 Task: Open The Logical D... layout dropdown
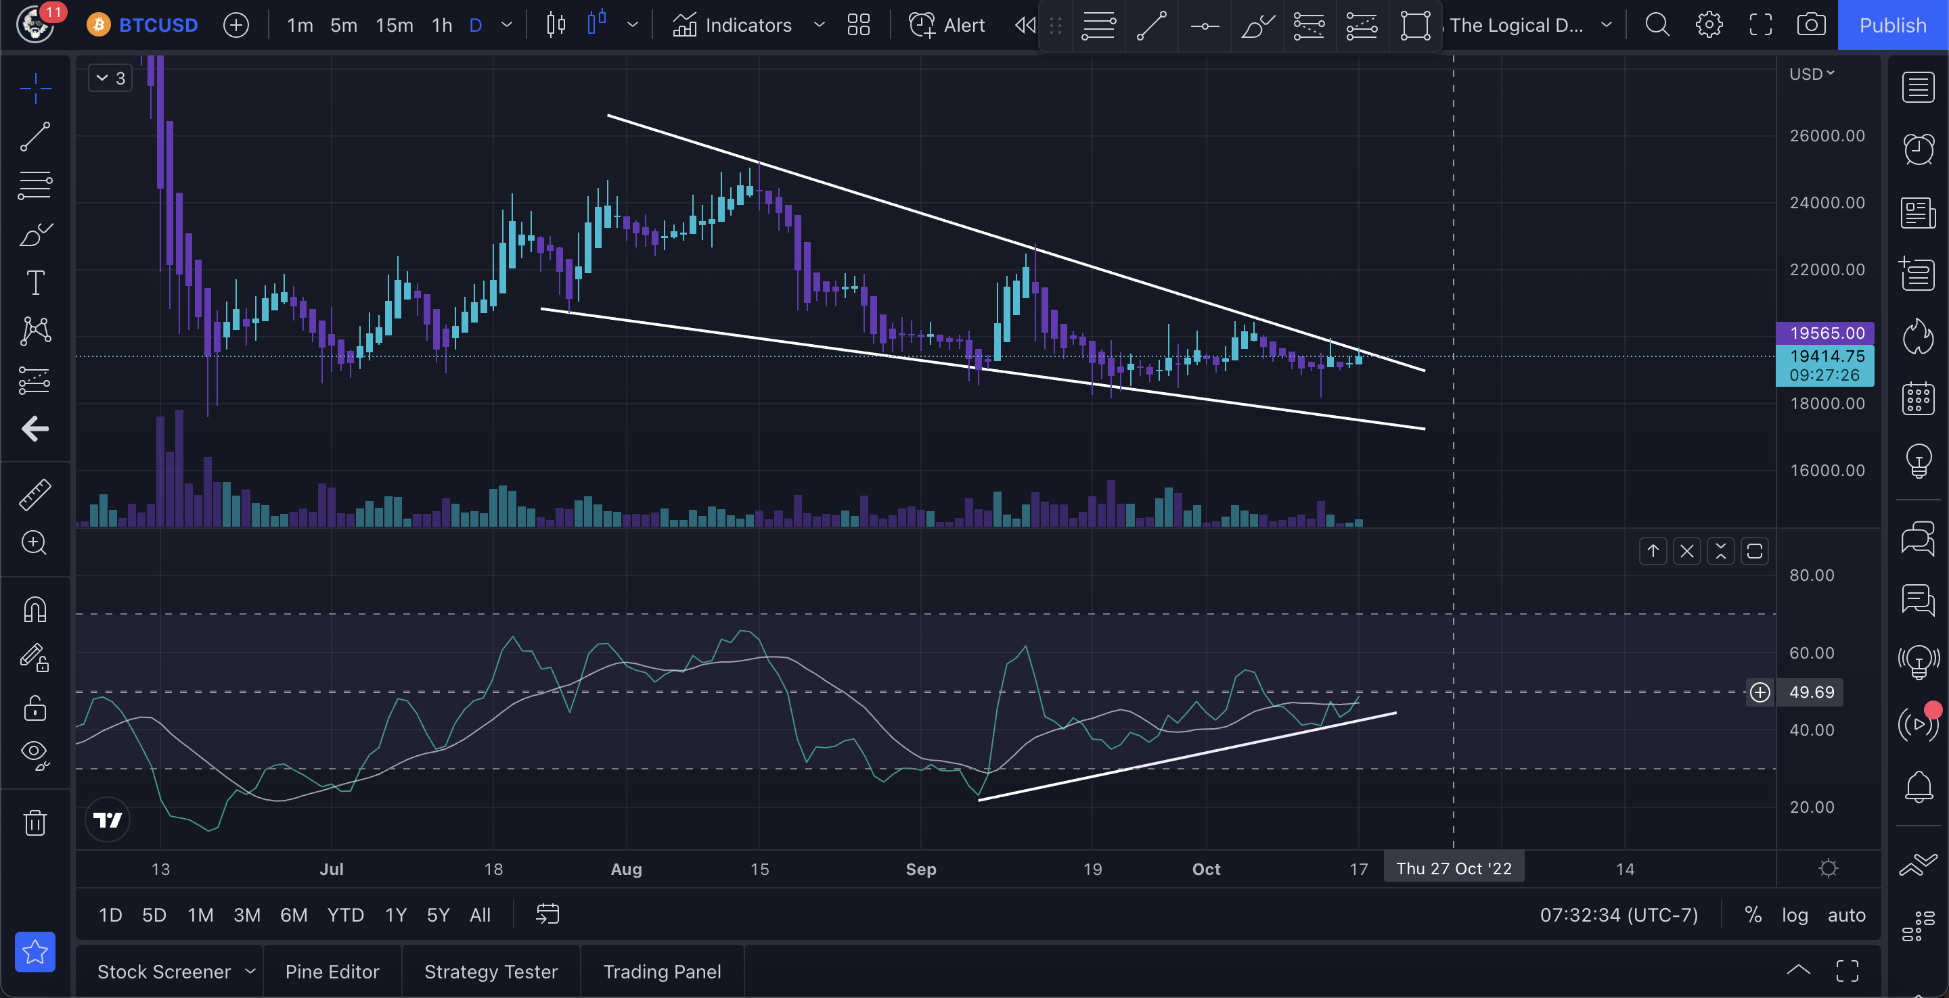click(1530, 25)
